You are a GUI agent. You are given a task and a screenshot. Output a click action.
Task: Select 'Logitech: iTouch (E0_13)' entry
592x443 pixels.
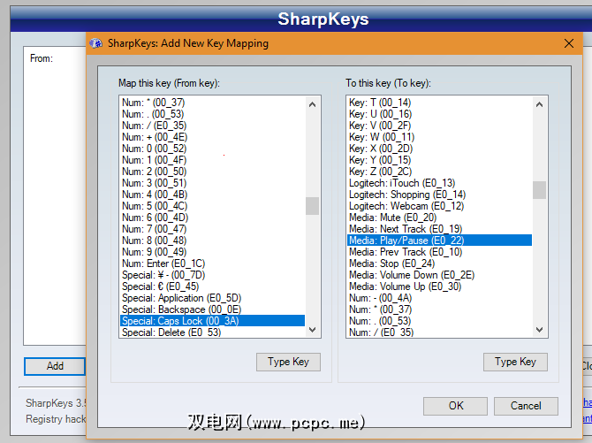[439, 183]
